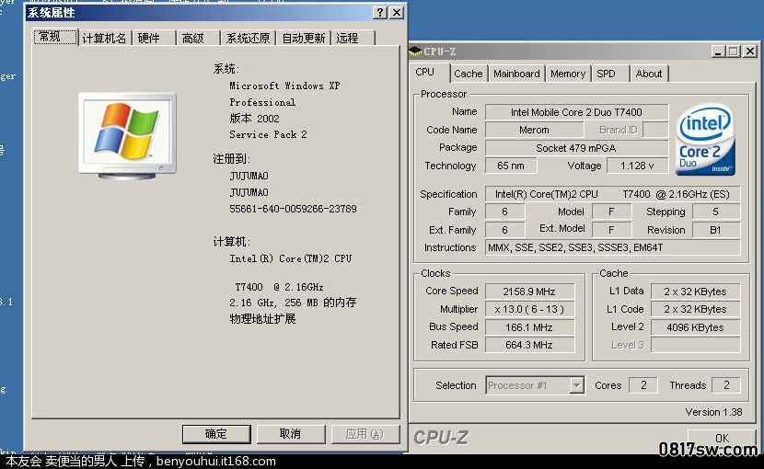
Task: Close the System Properties dialog
Action: coord(397,13)
